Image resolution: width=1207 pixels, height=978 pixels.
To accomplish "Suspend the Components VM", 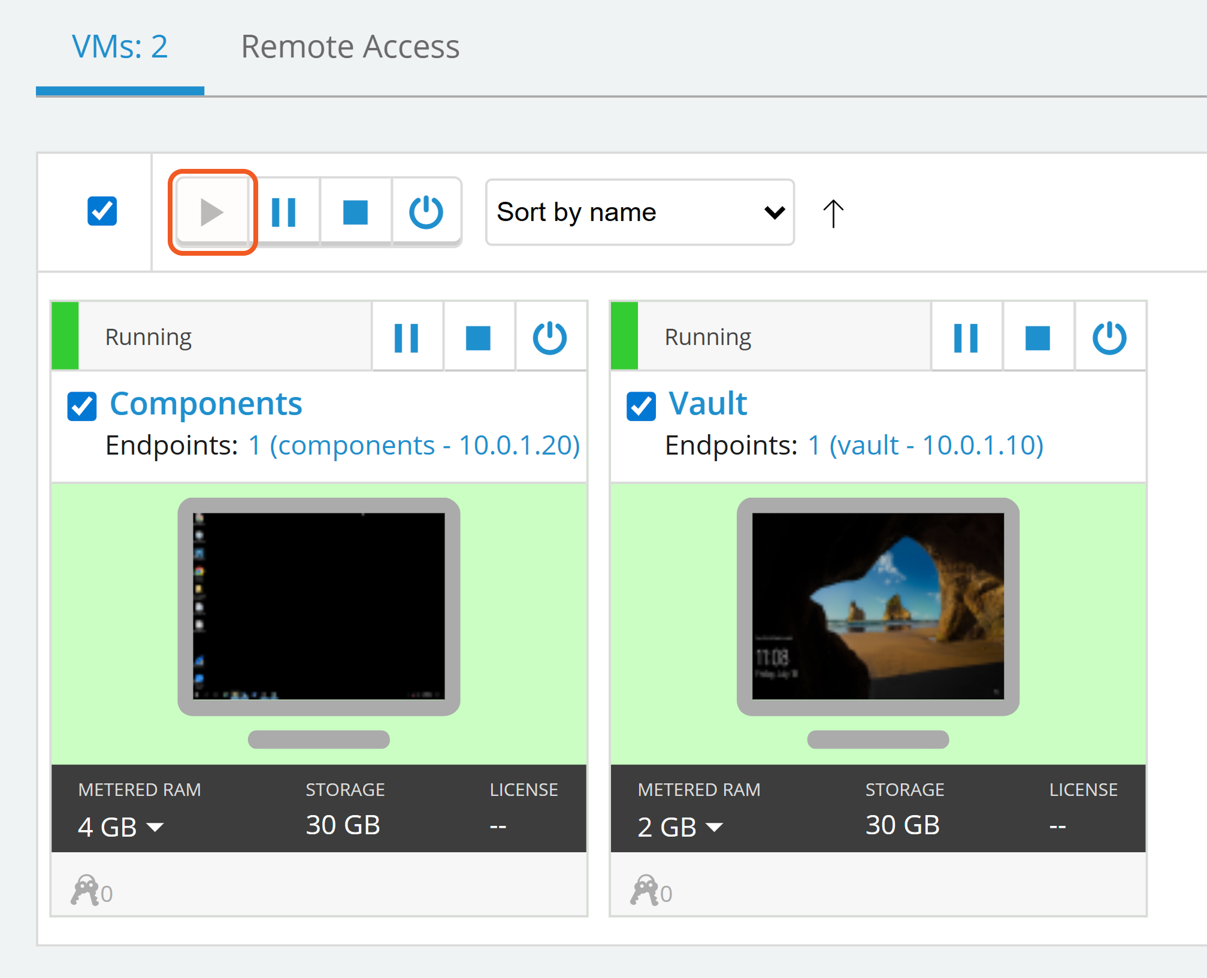I will coord(407,338).
